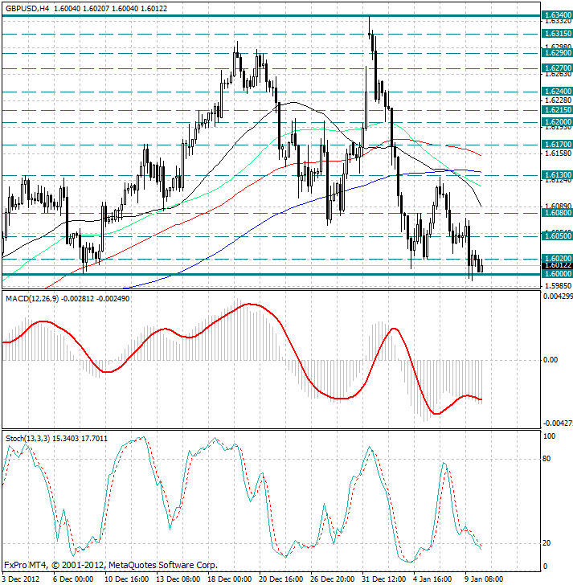Select the 1.60500 price level label
The width and height of the screenshot is (573, 585).
coord(557,235)
